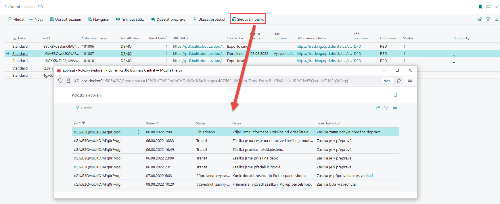The width and height of the screenshot is (500, 204).
Task: Open the label PDF link for order 101010
Action: coord(198,61)
